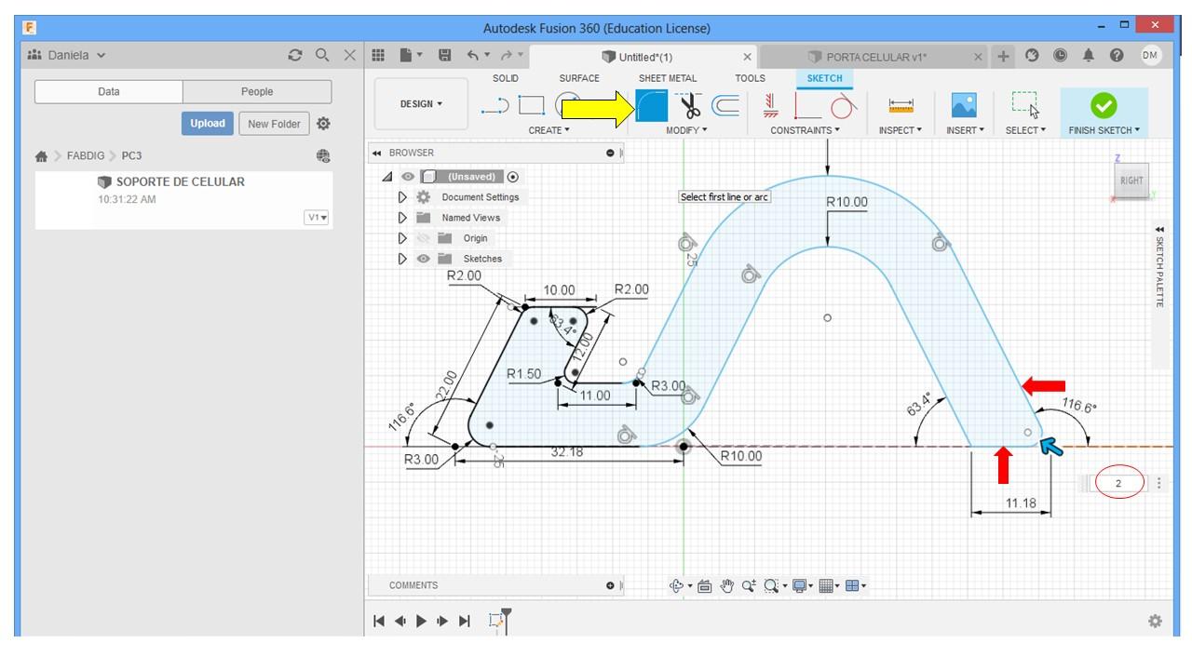The image size is (1192, 670).
Task: Click the web globe icon for PC3
Action: 323,156
